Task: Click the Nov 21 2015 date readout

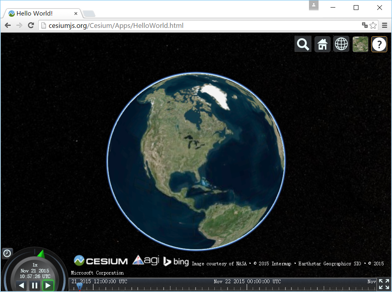Action: 35,271
